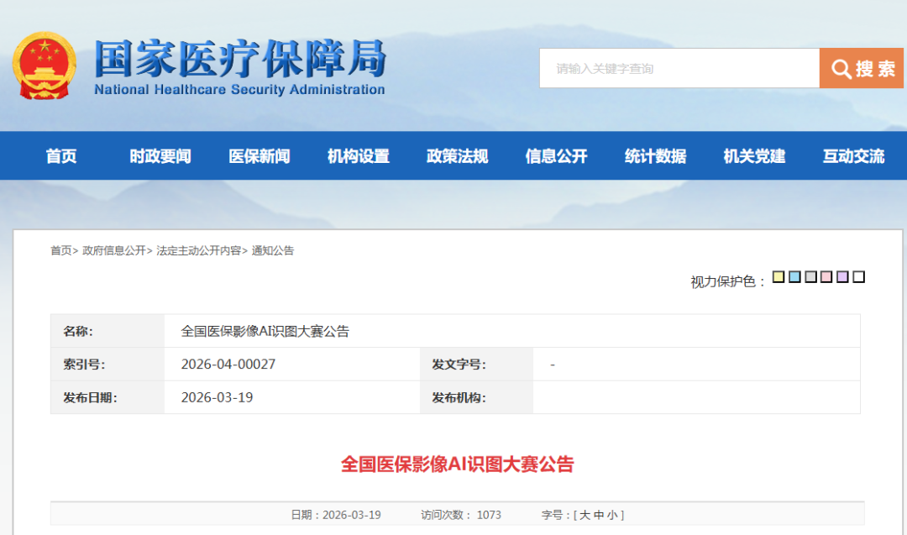907x535 pixels.
Task: Choose the gray eye-protection color swatch
Action: tap(810, 277)
